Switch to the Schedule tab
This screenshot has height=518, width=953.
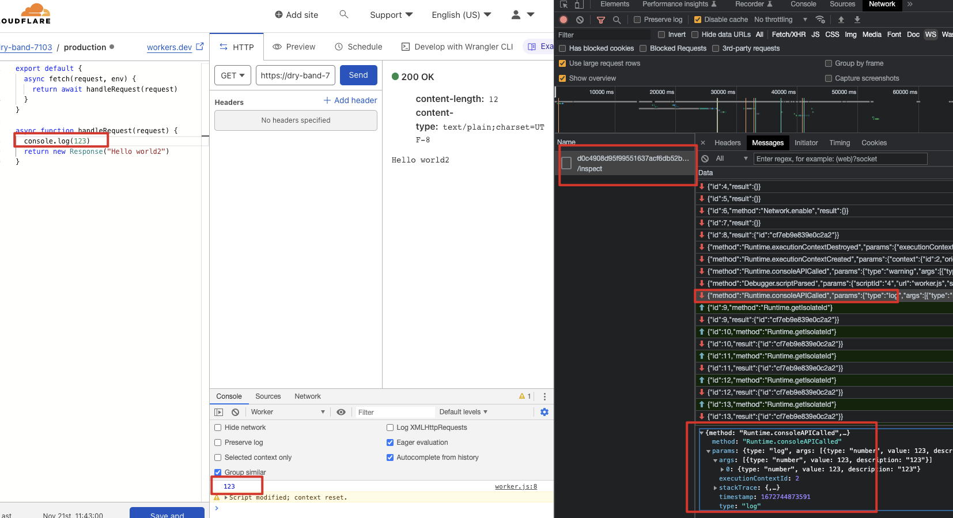pos(358,47)
